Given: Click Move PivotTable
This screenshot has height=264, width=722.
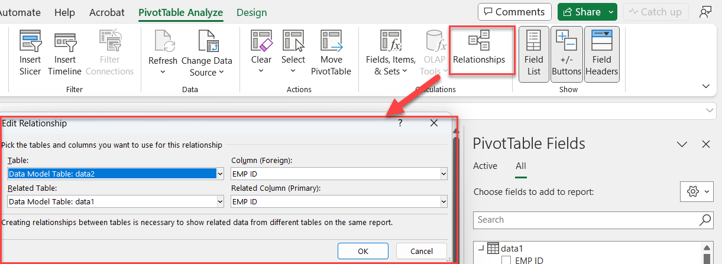Looking at the screenshot, I should pyautogui.click(x=331, y=53).
